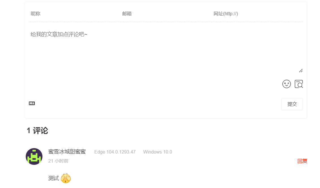
Task: Submit the comment with 提交 button
Action: coord(292,104)
